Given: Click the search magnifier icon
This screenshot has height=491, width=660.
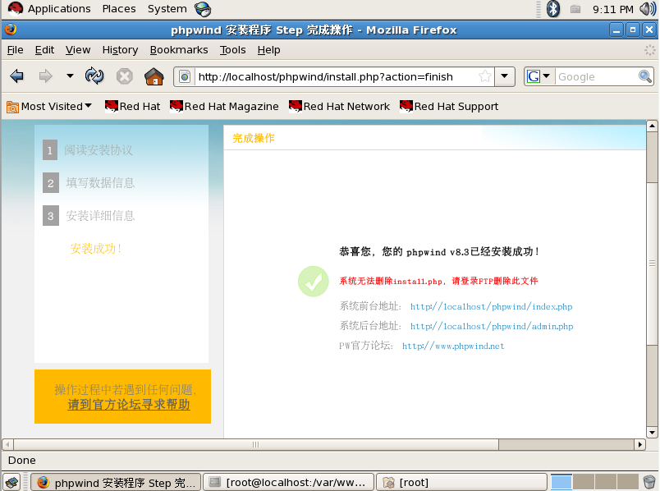Looking at the screenshot, I should pyautogui.click(x=645, y=76).
